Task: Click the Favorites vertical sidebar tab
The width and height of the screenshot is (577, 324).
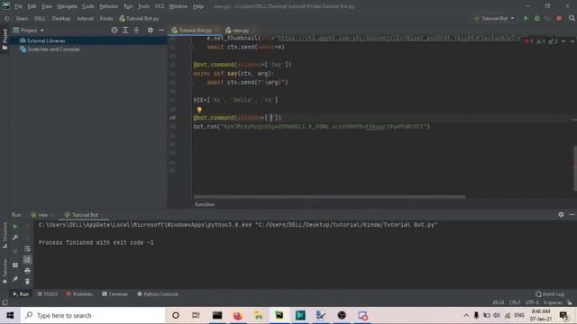Action: coord(5,271)
